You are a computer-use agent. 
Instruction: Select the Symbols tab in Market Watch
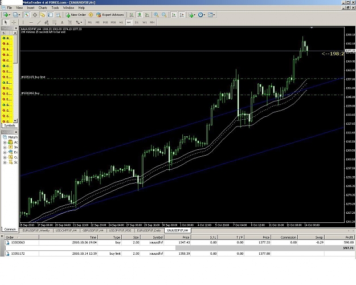(x=10, y=125)
